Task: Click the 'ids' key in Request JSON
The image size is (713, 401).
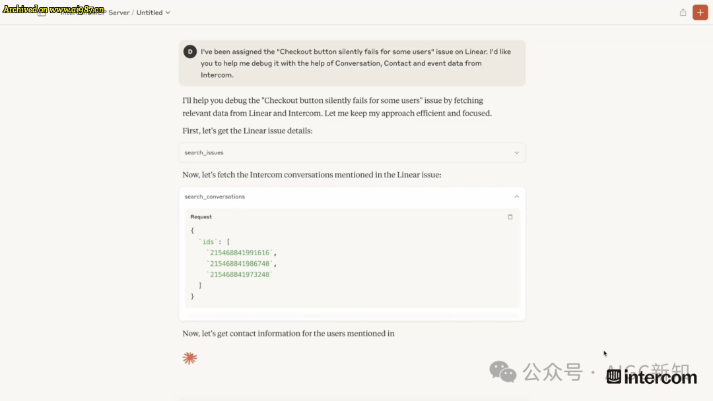Action: (x=208, y=241)
